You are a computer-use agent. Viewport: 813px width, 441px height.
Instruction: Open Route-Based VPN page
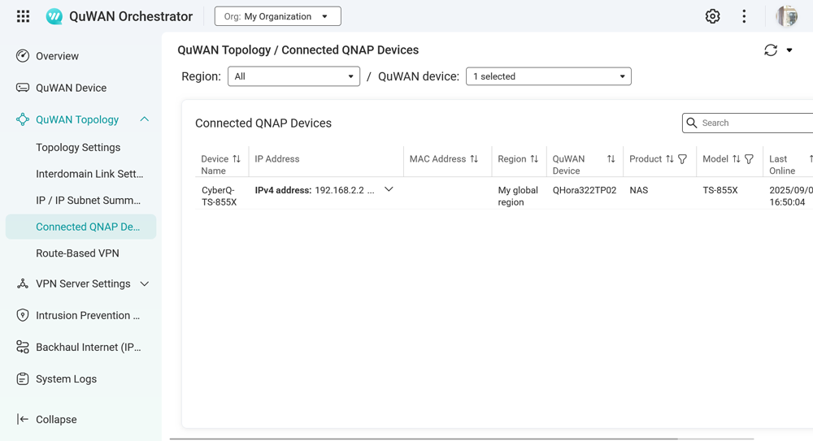click(x=77, y=253)
